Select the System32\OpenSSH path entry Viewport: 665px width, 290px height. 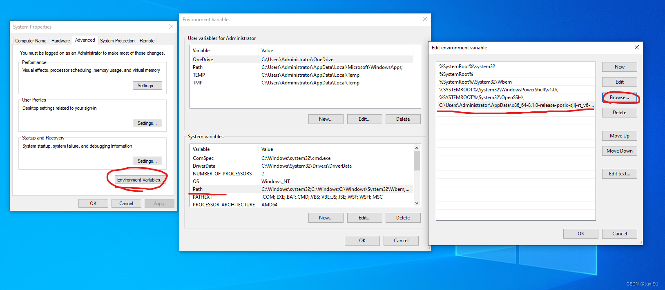515,97
